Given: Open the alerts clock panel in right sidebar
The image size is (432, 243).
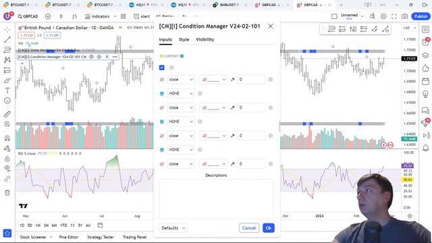Looking at the screenshot, I should pos(426,42).
